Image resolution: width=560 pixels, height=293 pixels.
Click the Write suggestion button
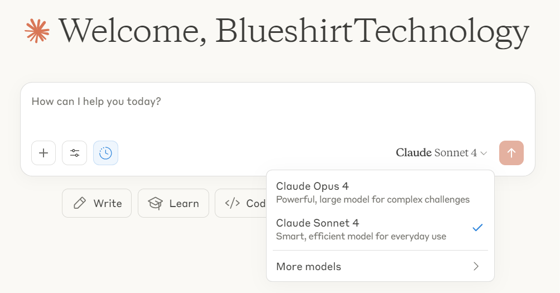click(97, 203)
